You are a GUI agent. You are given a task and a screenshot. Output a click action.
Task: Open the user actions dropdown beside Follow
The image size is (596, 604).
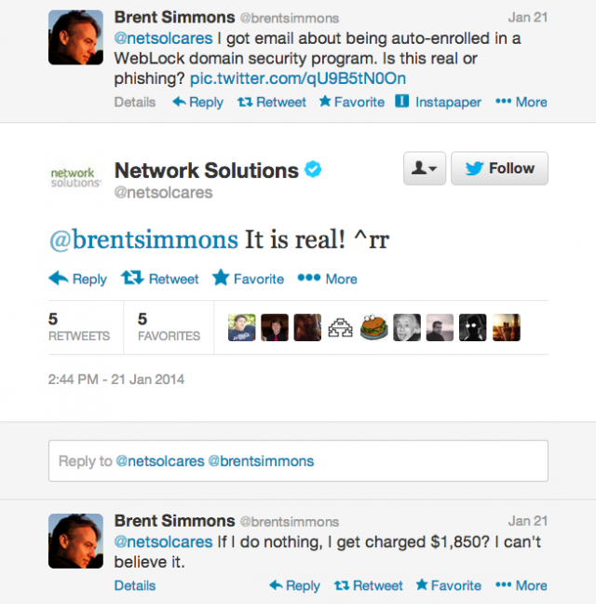pyautogui.click(x=425, y=169)
